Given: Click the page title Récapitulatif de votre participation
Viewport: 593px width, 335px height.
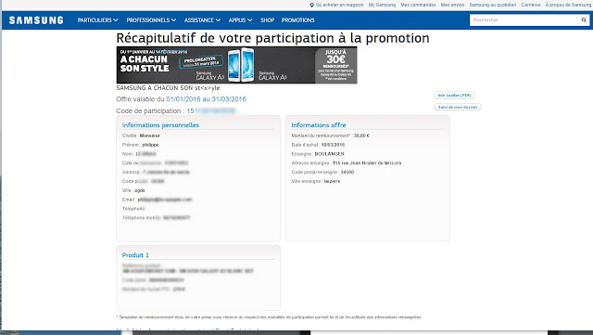Looking at the screenshot, I should point(272,38).
